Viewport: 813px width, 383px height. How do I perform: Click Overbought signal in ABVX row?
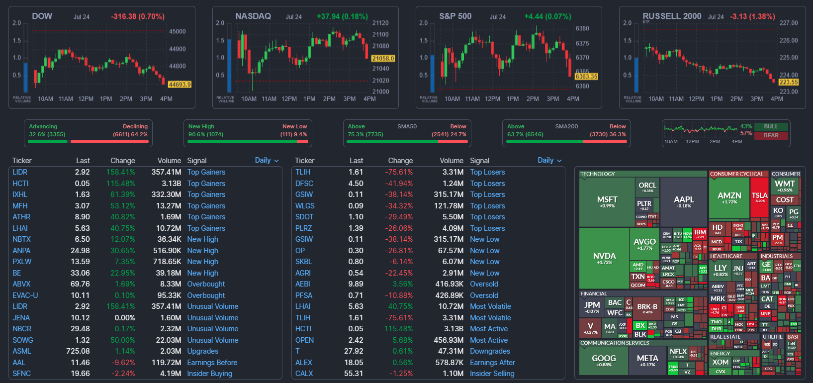[x=206, y=284]
